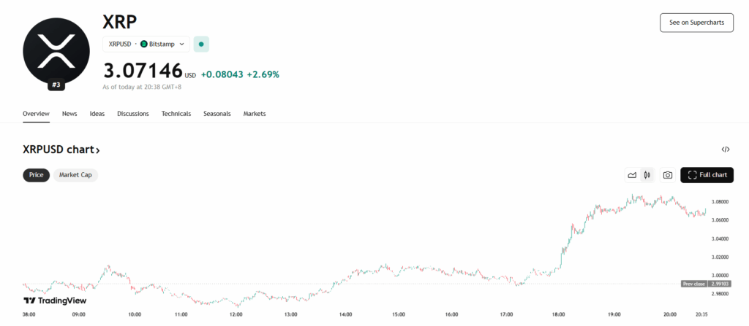Open the Seasonals tab

[x=217, y=114]
